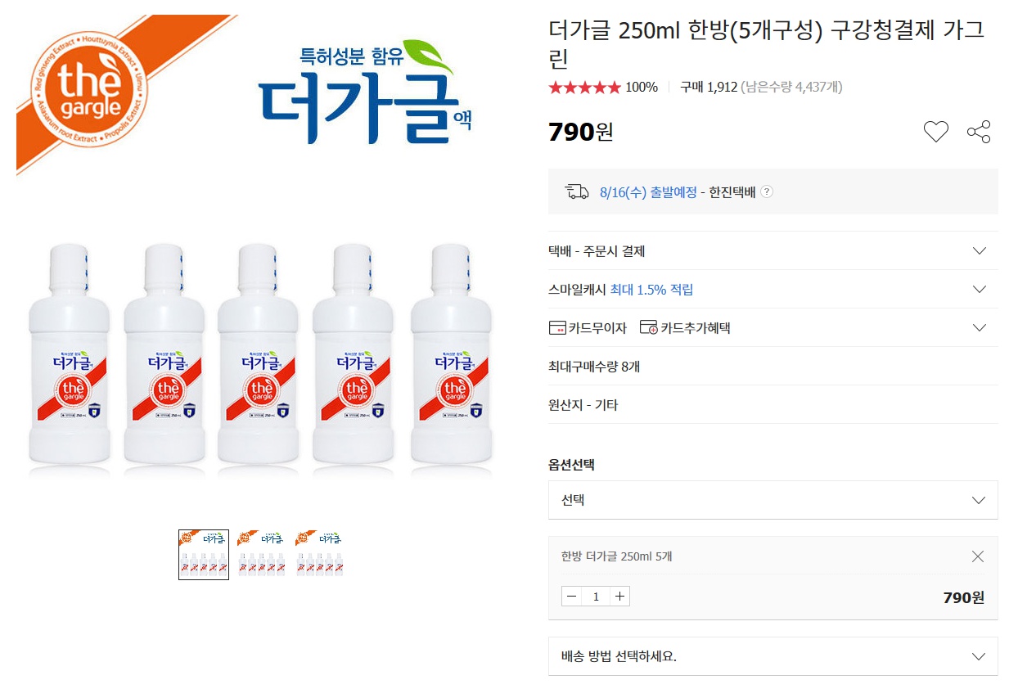The height and width of the screenshot is (689, 1009).
Task: Click the shipping help question mark icon
Action: pos(767,192)
